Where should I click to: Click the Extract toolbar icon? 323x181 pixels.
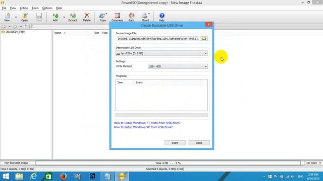(73, 17)
